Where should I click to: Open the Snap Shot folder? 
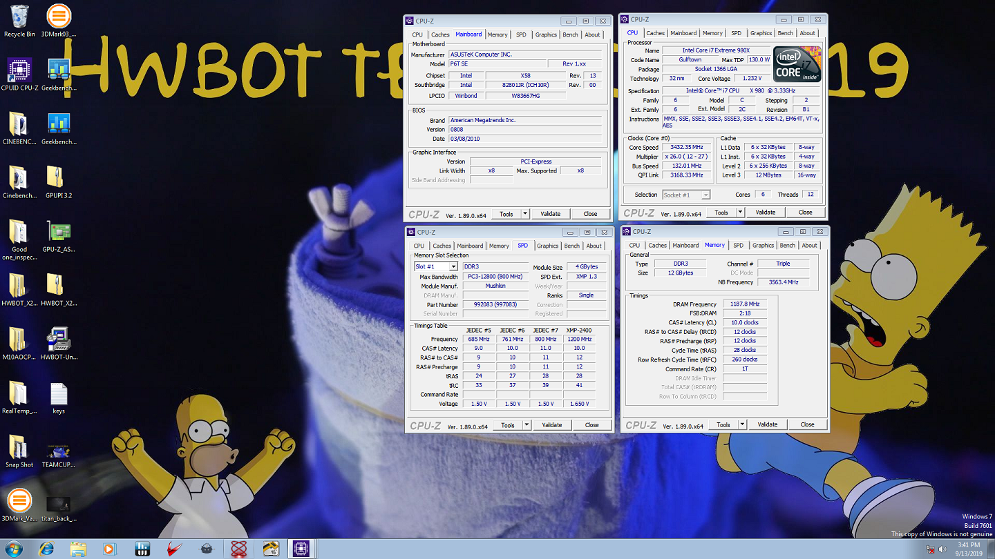19,451
